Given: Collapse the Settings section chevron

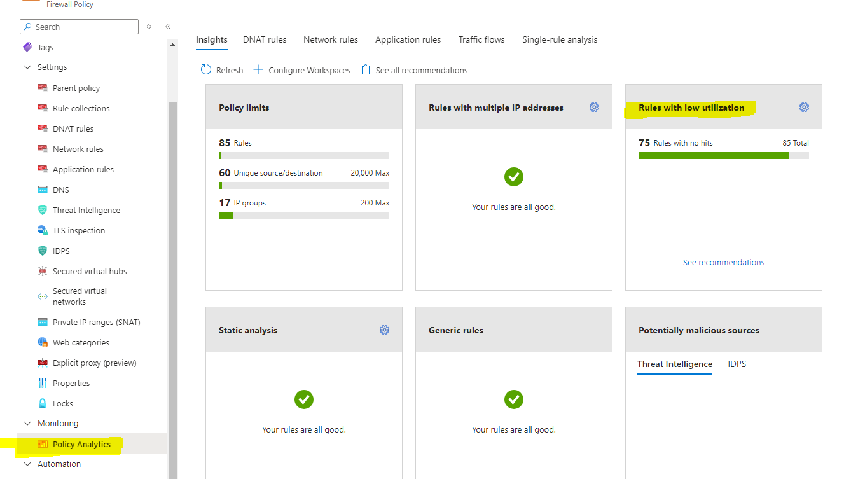Looking at the screenshot, I should tap(27, 67).
